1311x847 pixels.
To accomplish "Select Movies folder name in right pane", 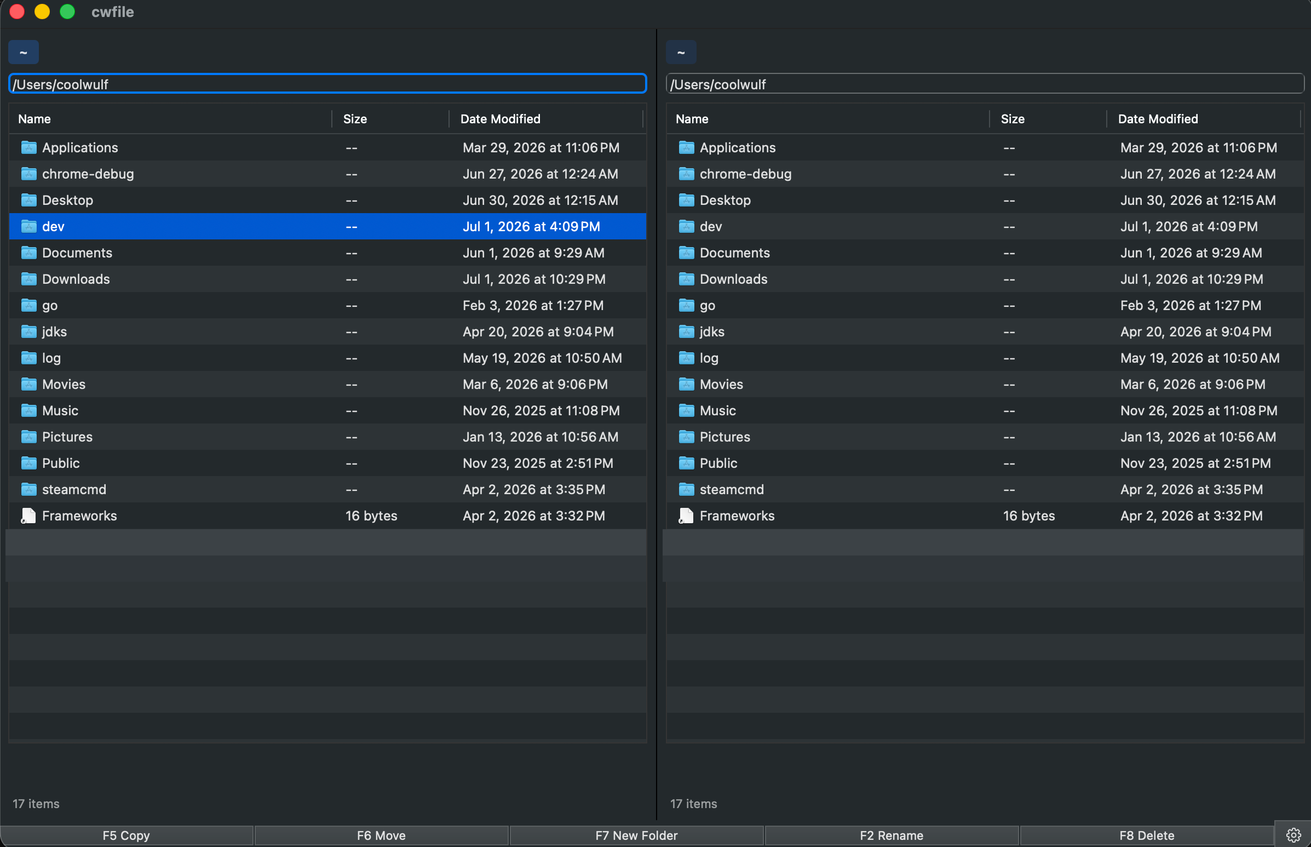I will 721,385.
